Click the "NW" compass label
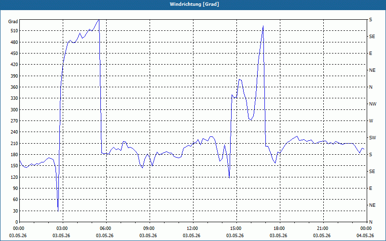The height and width of the screenshot is (241, 386). [x=372, y=104]
